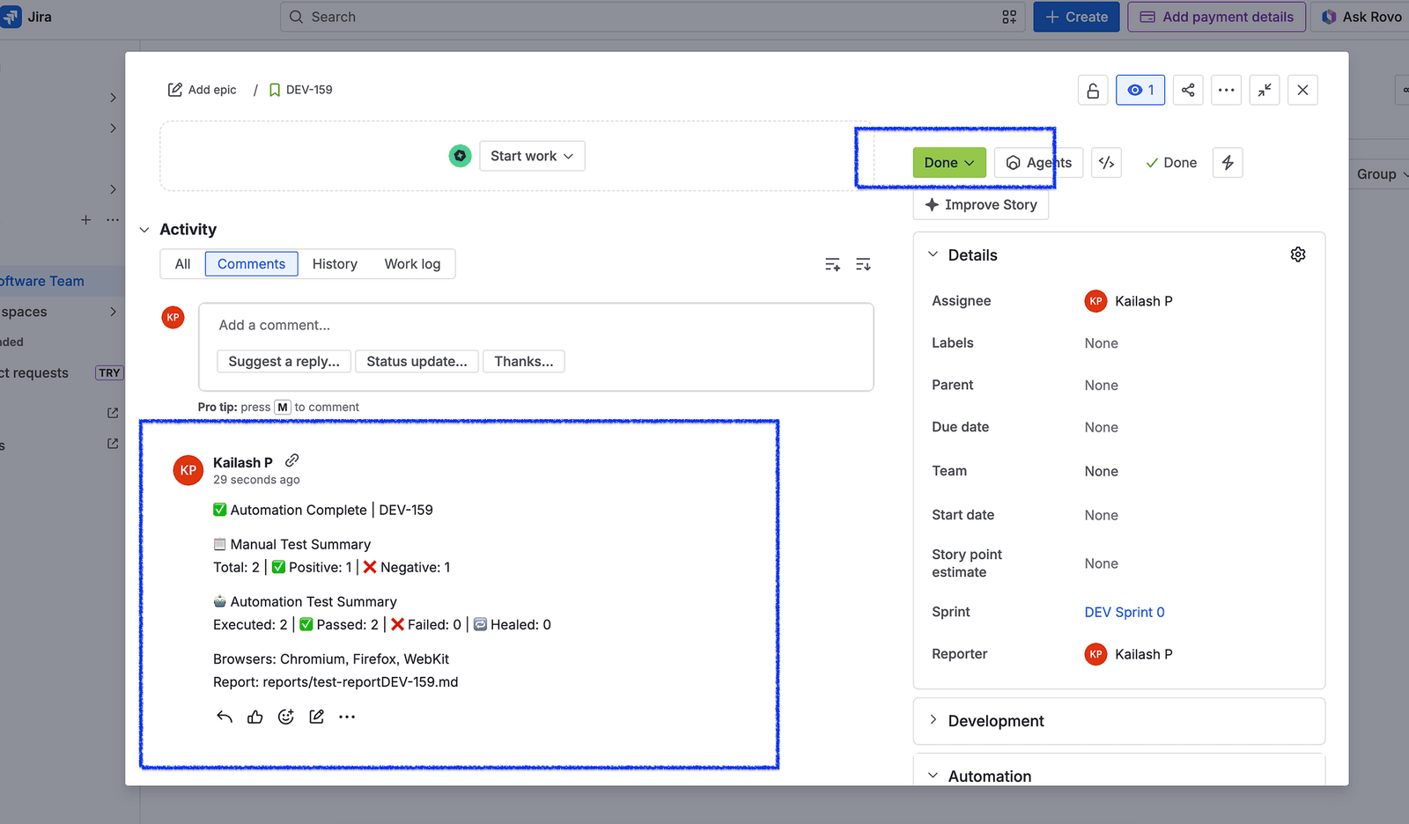Select the All activity tab
The image size is (1409, 824).
[x=182, y=264]
